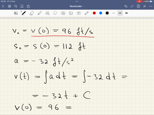Select the Shapes tool

click(47, 13)
